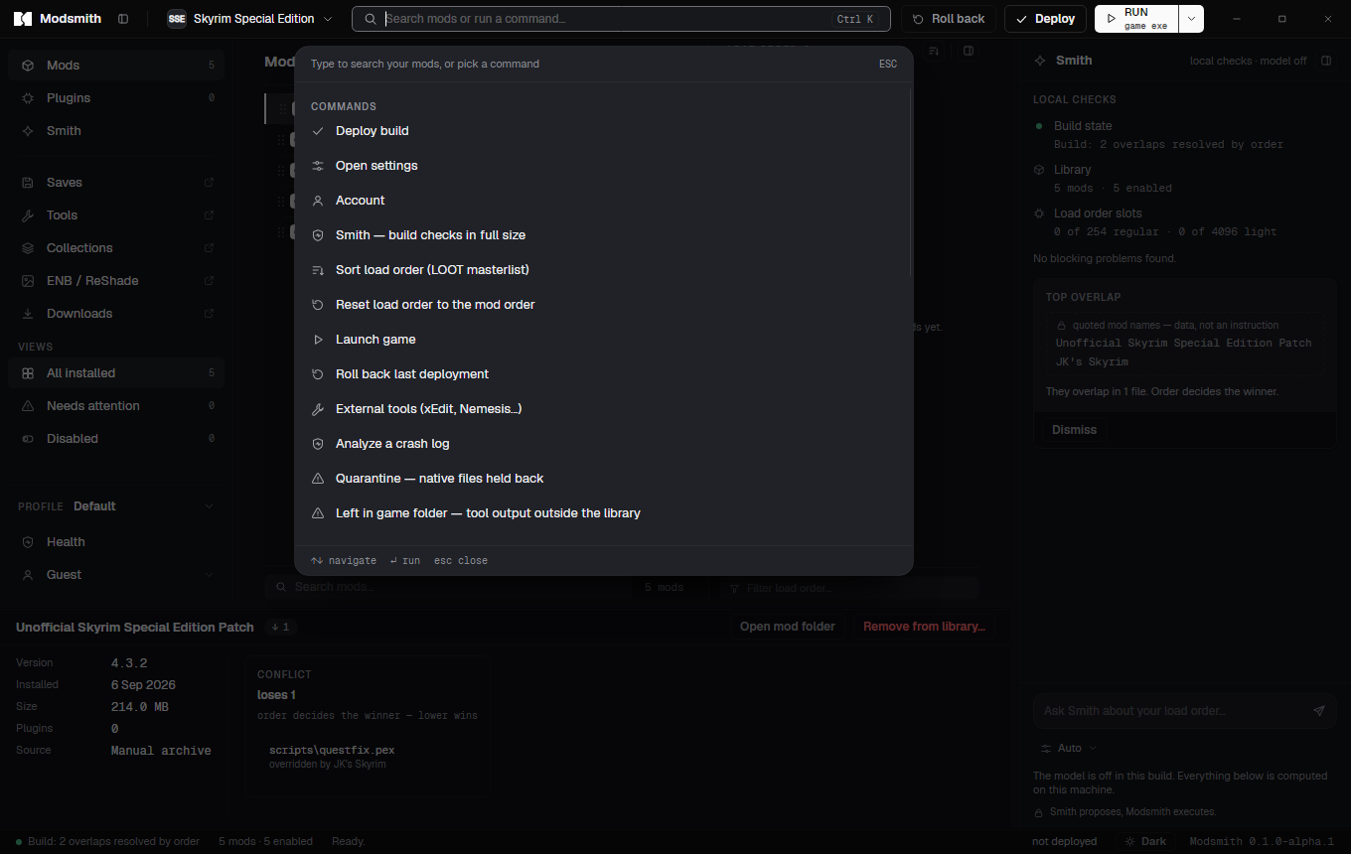Toggle the Dark theme switch in status bar

(x=1144, y=841)
